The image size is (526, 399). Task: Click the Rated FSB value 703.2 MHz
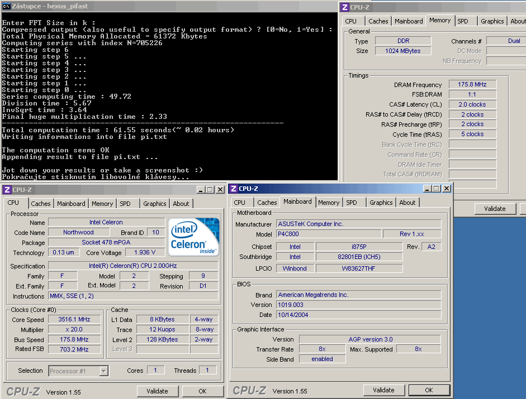(74, 349)
